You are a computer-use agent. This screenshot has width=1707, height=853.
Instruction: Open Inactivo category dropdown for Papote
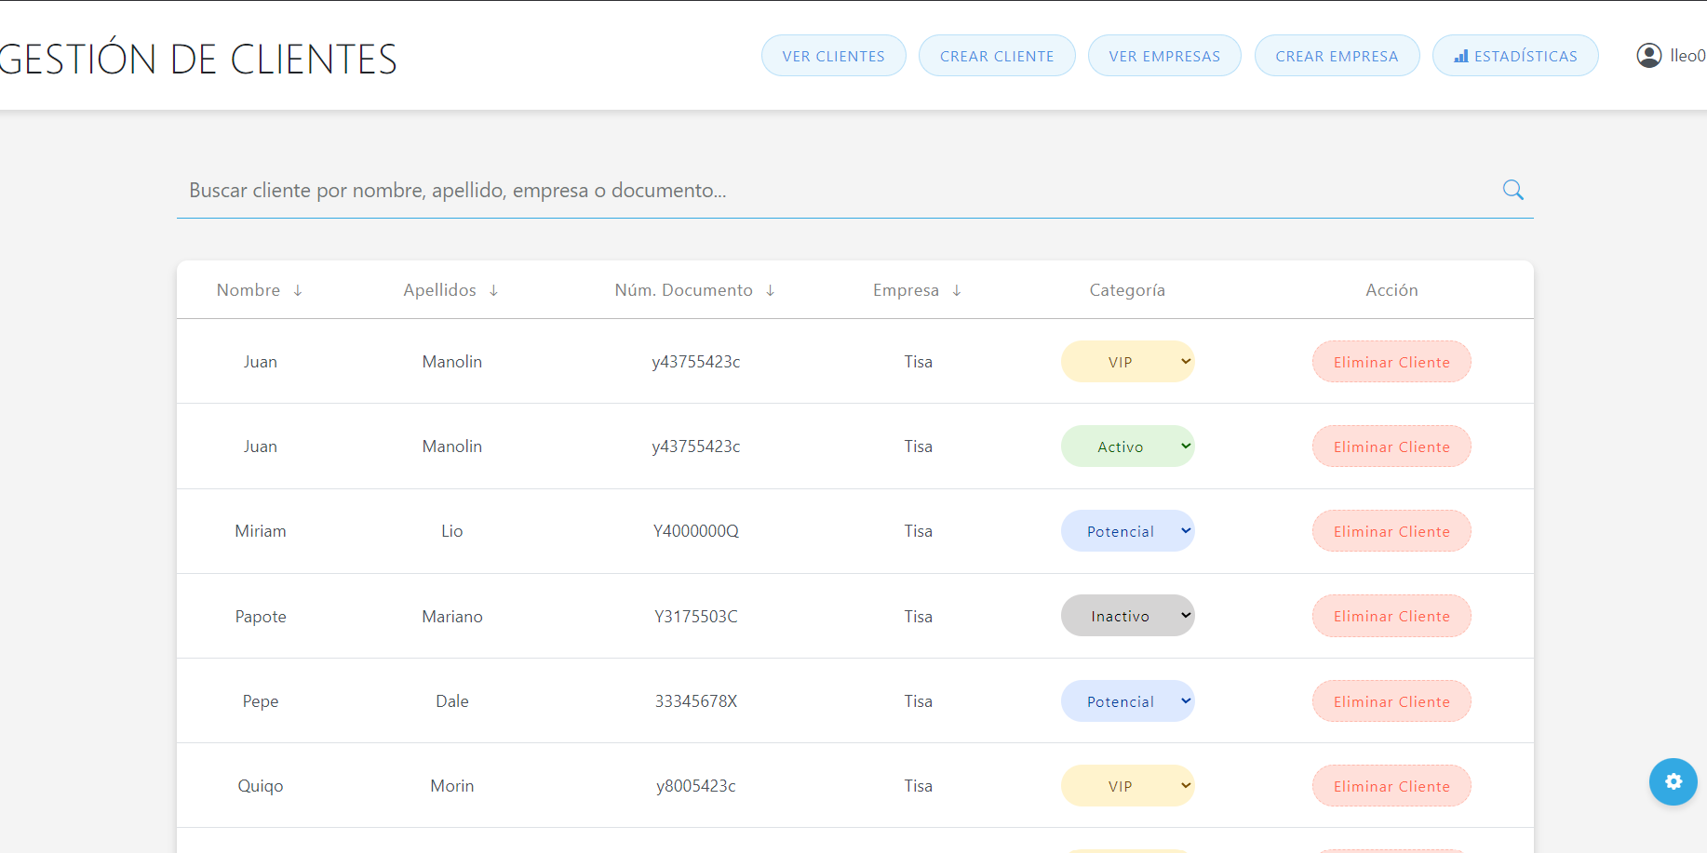pos(1127,616)
